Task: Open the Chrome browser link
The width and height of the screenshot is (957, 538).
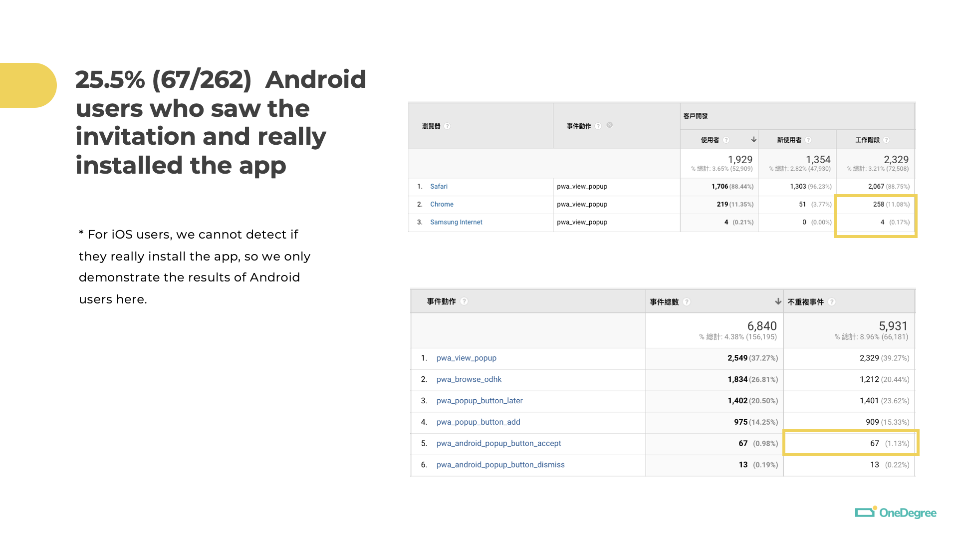Action: pos(442,205)
